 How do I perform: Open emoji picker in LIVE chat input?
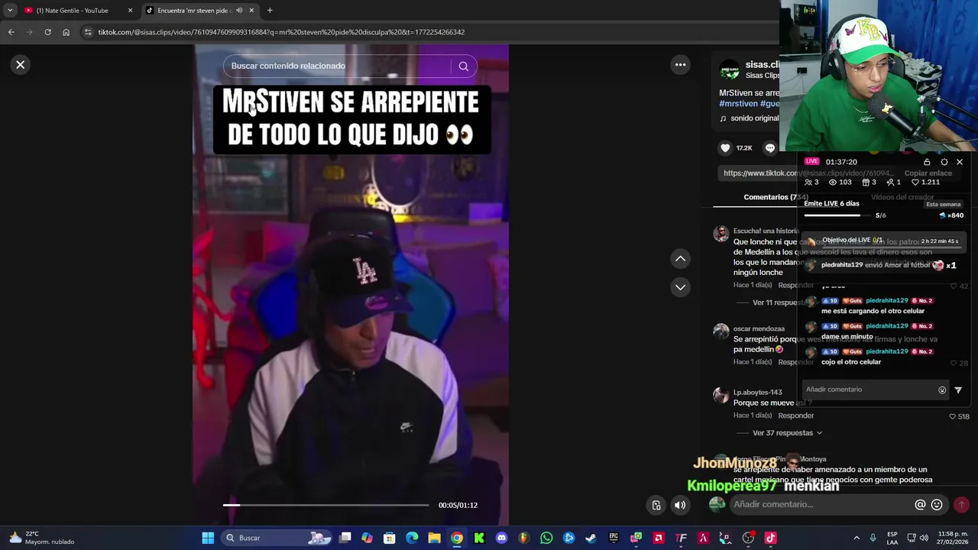coord(942,390)
